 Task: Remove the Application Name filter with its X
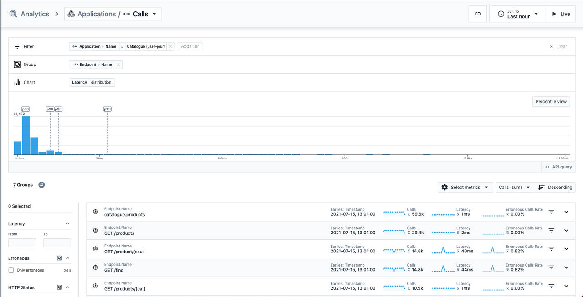coord(170,46)
